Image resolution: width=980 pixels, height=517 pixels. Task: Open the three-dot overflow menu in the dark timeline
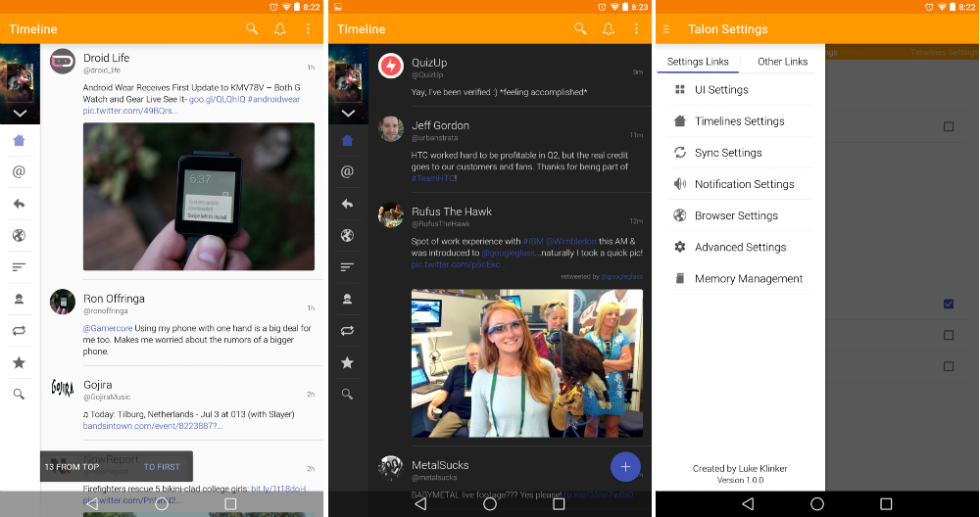point(636,29)
